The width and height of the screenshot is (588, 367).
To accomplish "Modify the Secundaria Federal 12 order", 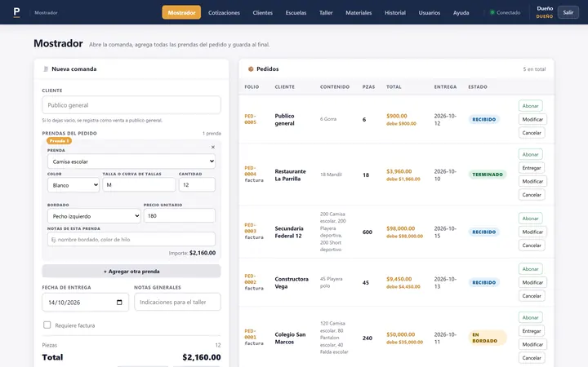I will (x=532, y=232).
